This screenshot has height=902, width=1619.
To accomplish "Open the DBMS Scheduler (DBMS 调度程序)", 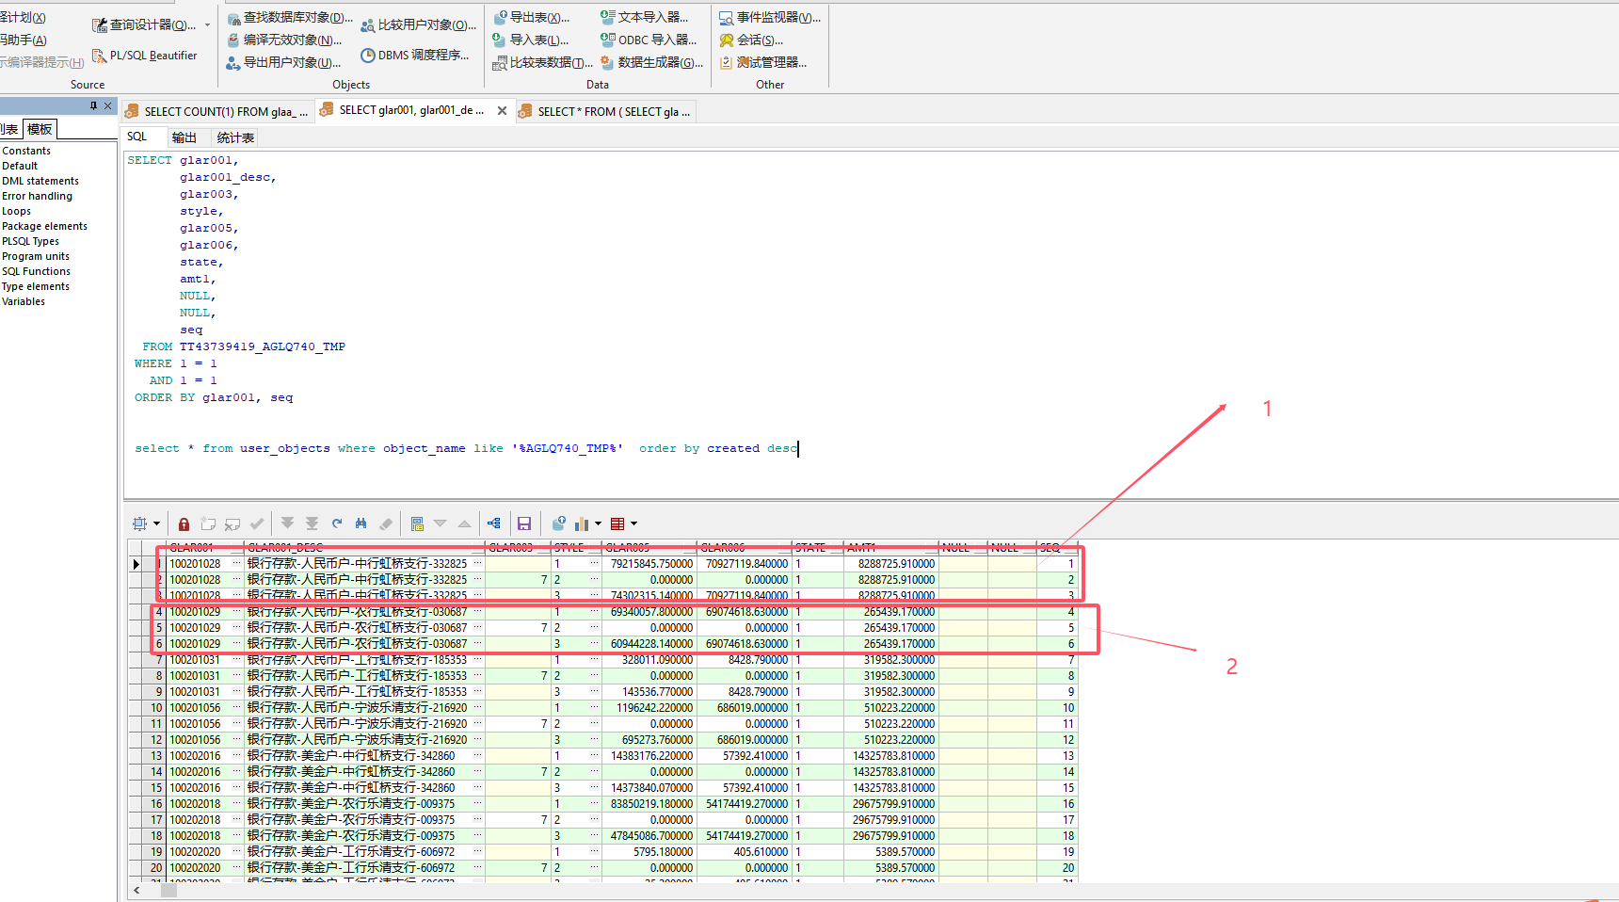I will 415,56.
